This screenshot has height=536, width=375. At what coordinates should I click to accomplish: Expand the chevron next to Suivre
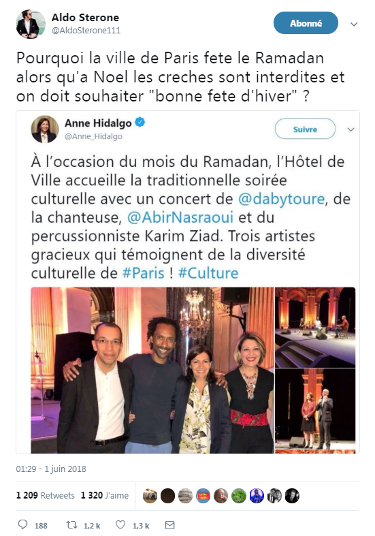[x=350, y=129]
